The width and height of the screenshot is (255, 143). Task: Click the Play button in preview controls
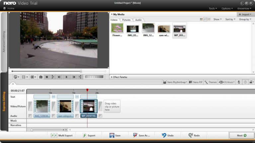[x=66, y=77]
